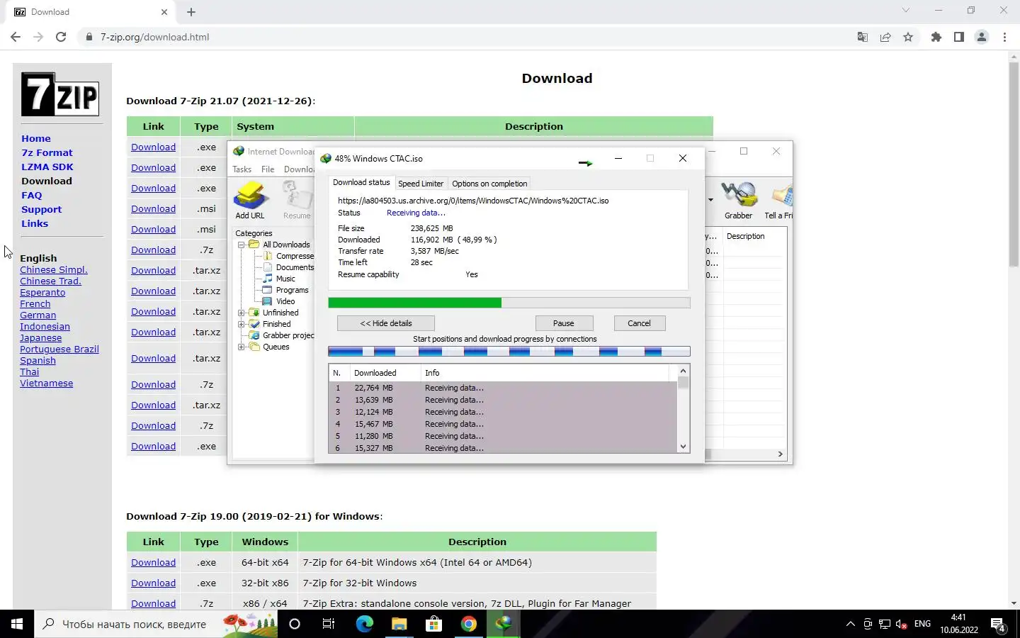Screen dimensions: 1020x638
Task: Click the All Downloads folder icon
Action: pyautogui.click(x=254, y=245)
